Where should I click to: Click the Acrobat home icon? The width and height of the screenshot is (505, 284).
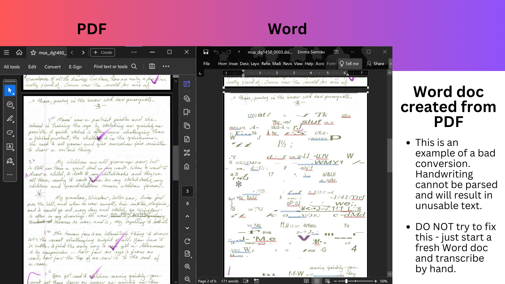[x=19, y=52]
